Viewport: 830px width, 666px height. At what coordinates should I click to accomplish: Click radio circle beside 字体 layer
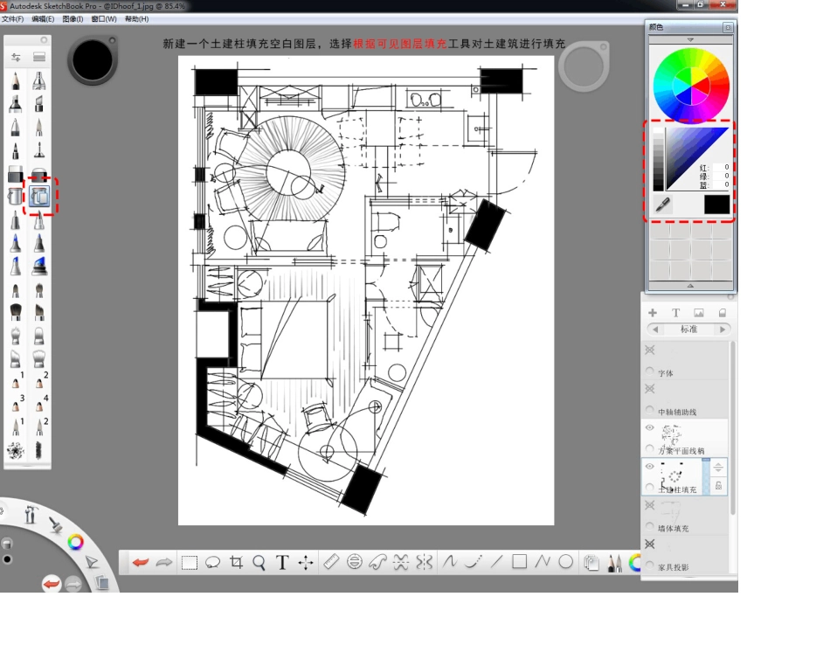[649, 371]
